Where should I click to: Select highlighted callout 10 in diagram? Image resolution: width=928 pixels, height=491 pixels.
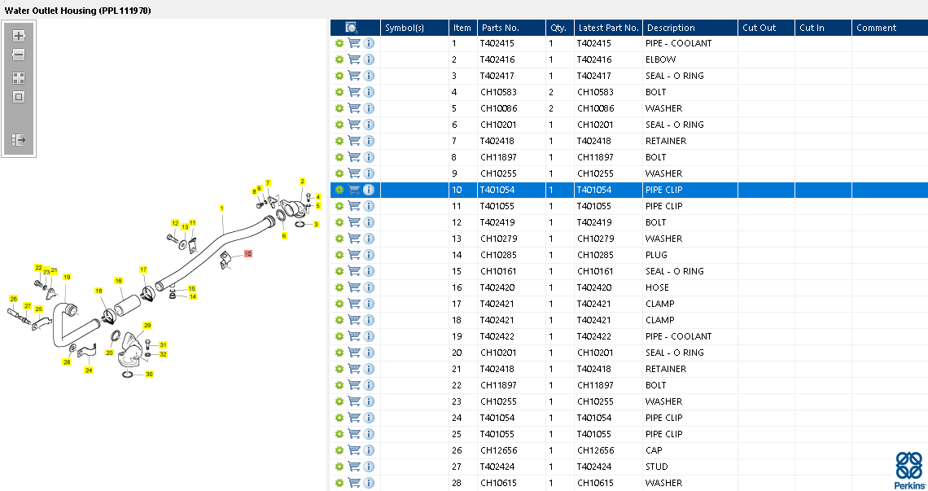point(248,253)
